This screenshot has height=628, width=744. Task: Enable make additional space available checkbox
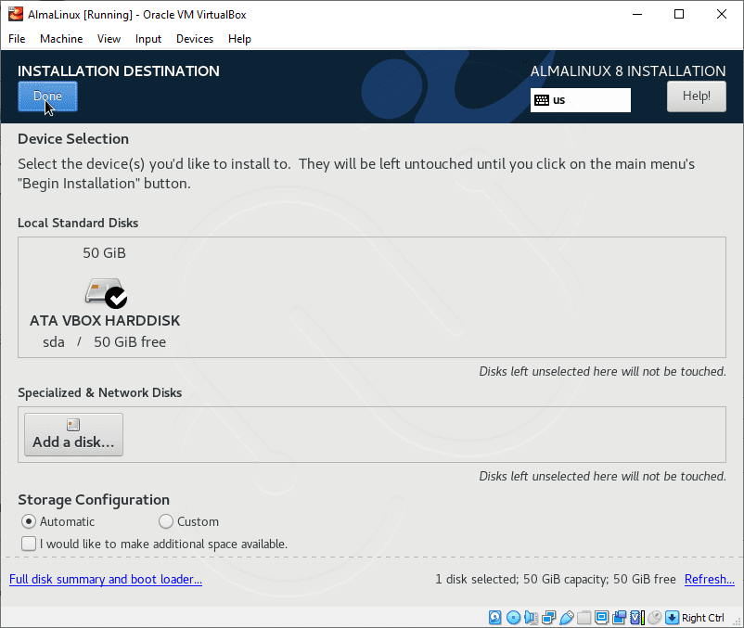click(29, 544)
